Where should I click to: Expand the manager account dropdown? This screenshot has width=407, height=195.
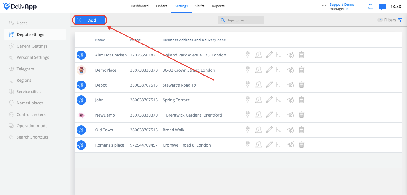(x=339, y=9)
